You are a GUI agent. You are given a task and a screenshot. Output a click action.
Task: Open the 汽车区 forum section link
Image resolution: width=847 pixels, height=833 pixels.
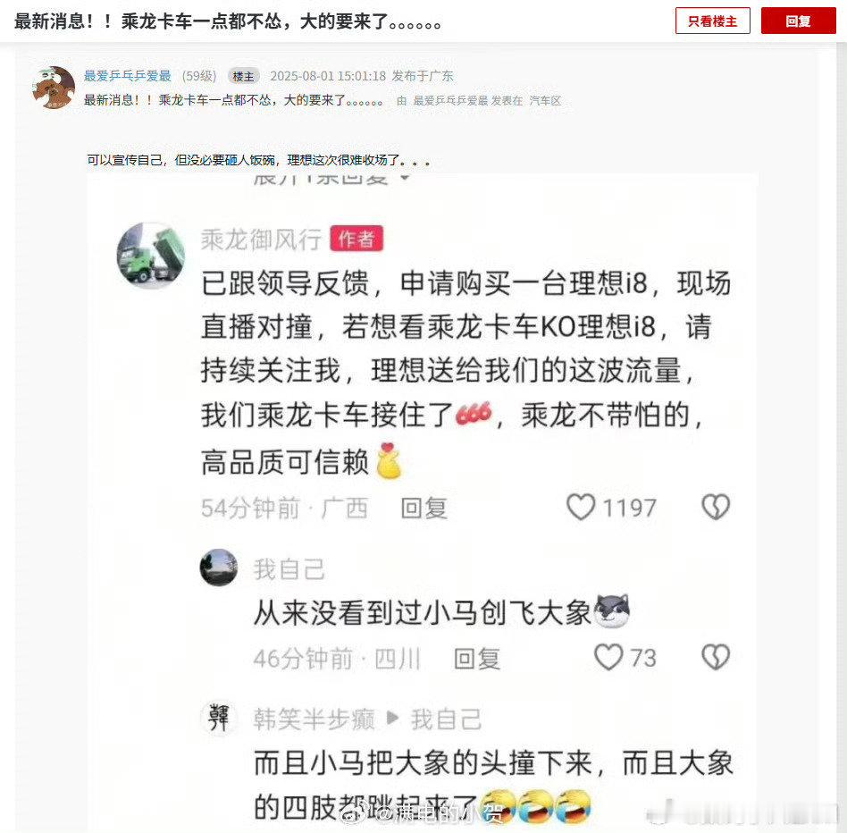[545, 100]
